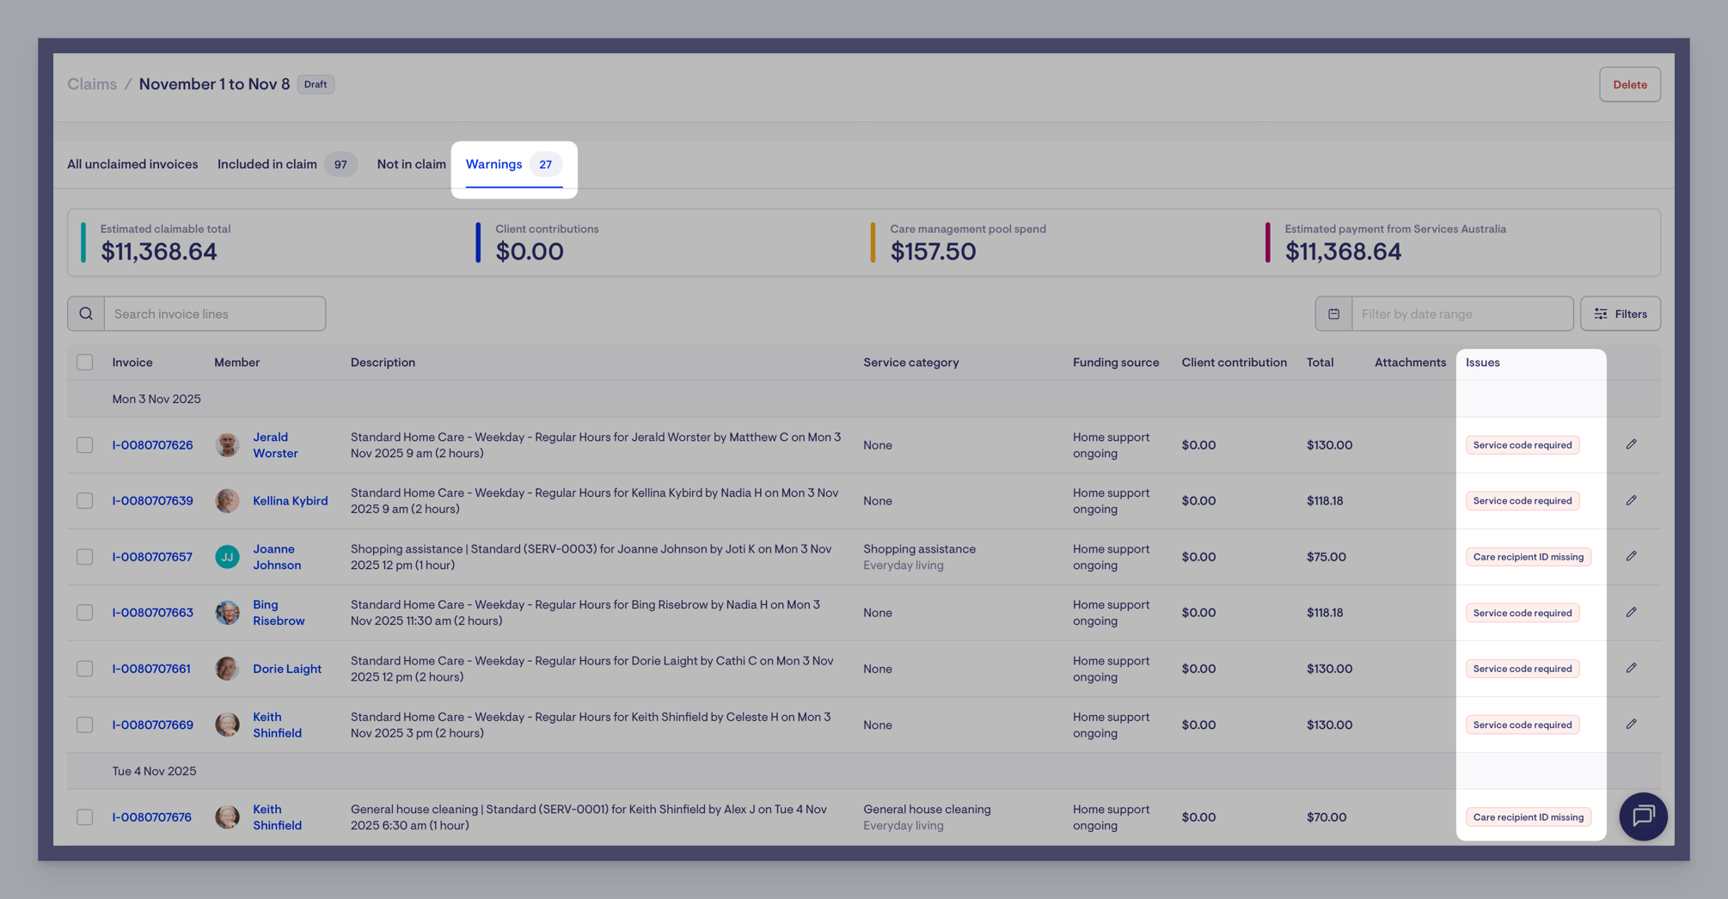The image size is (1728, 899).
Task: Edit Dorie Laight invoice with pencil icon
Action: tap(1631, 668)
